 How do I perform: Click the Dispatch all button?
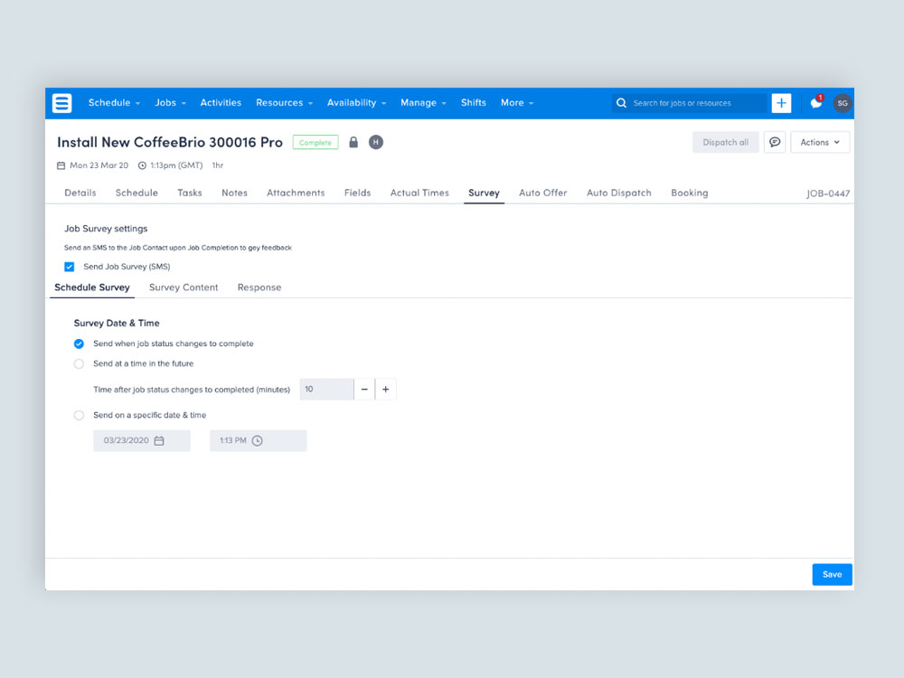pyautogui.click(x=725, y=142)
